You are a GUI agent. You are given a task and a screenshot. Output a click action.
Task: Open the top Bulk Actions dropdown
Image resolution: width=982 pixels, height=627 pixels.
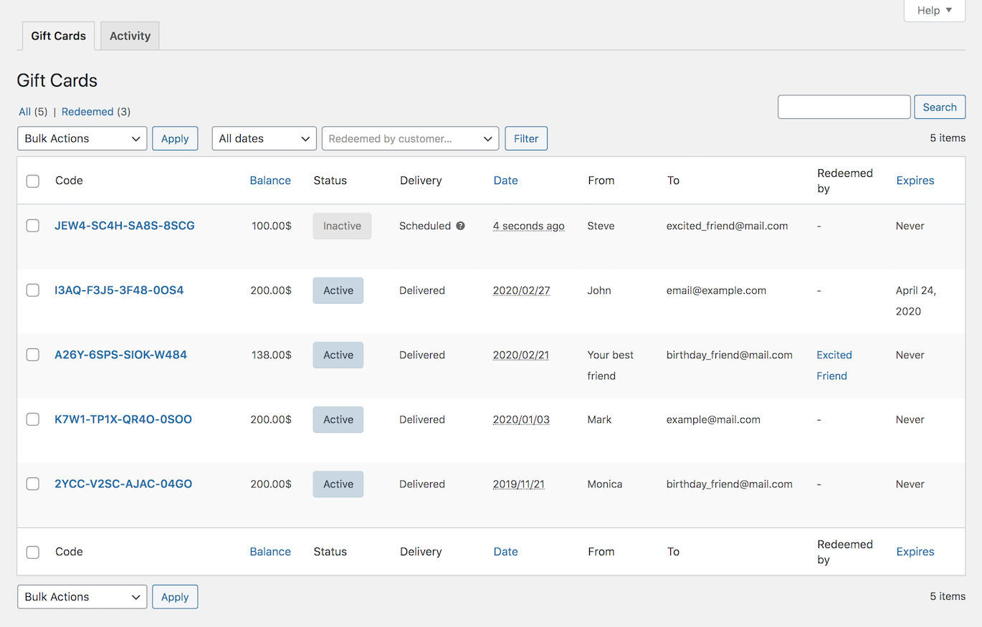(x=82, y=138)
